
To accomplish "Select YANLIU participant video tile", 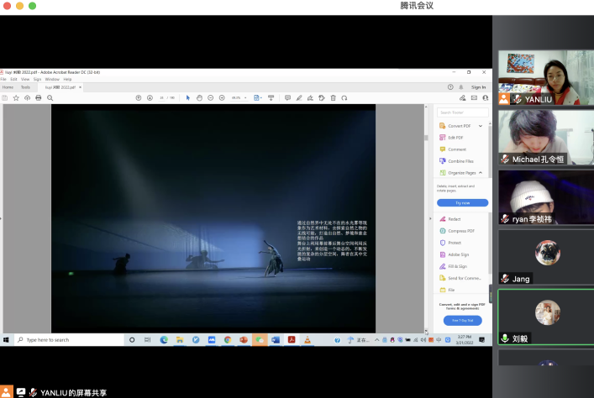I will pyautogui.click(x=546, y=77).
